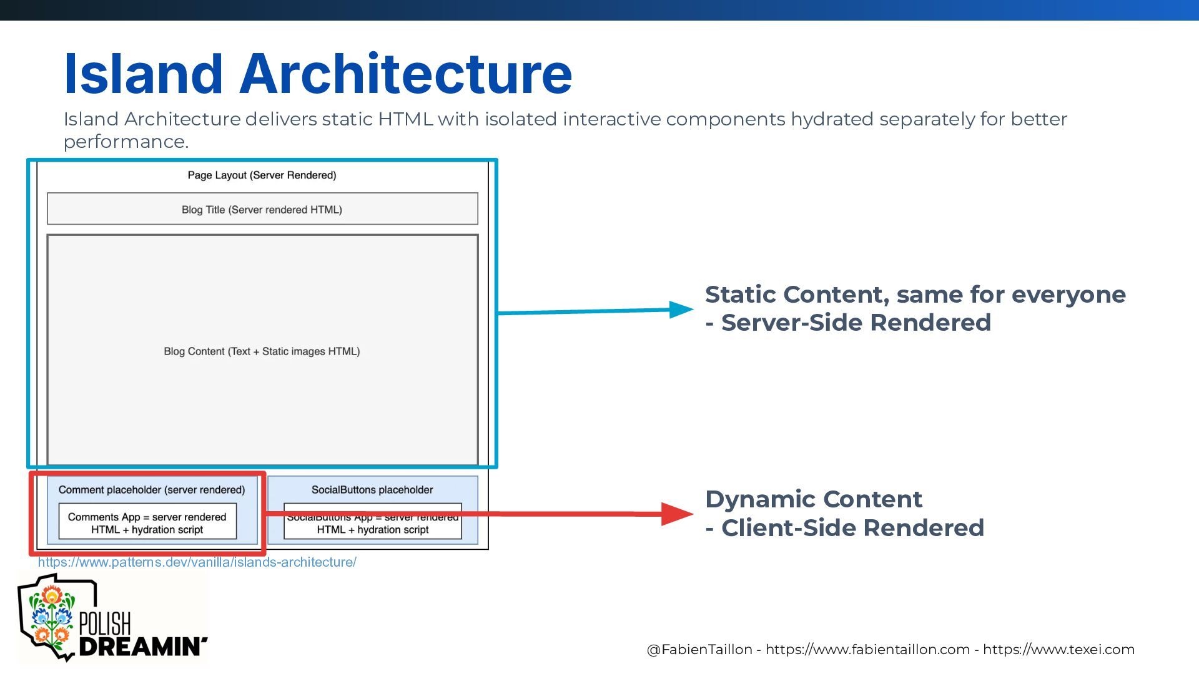
Task: Select the Server-Side Rendered text line
Action: [848, 323]
